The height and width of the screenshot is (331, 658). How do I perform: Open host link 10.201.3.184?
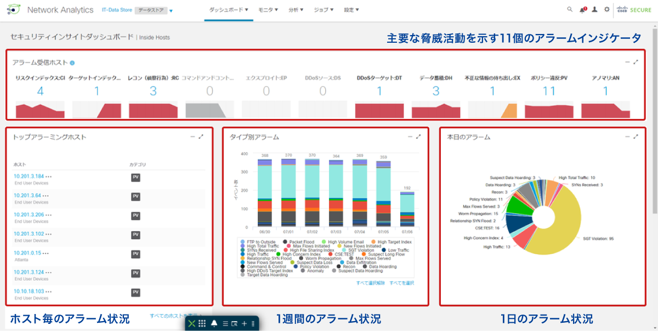point(29,176)
